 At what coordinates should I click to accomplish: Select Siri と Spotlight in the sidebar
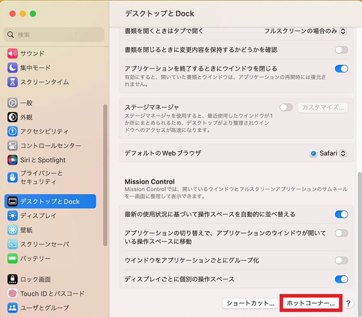[50, 160]
